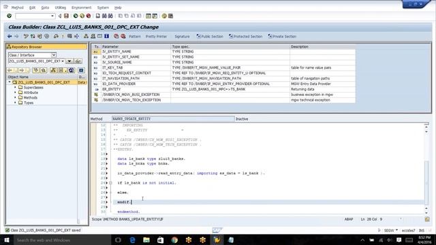Open the class name history dropdown

[x=69, y=61]
